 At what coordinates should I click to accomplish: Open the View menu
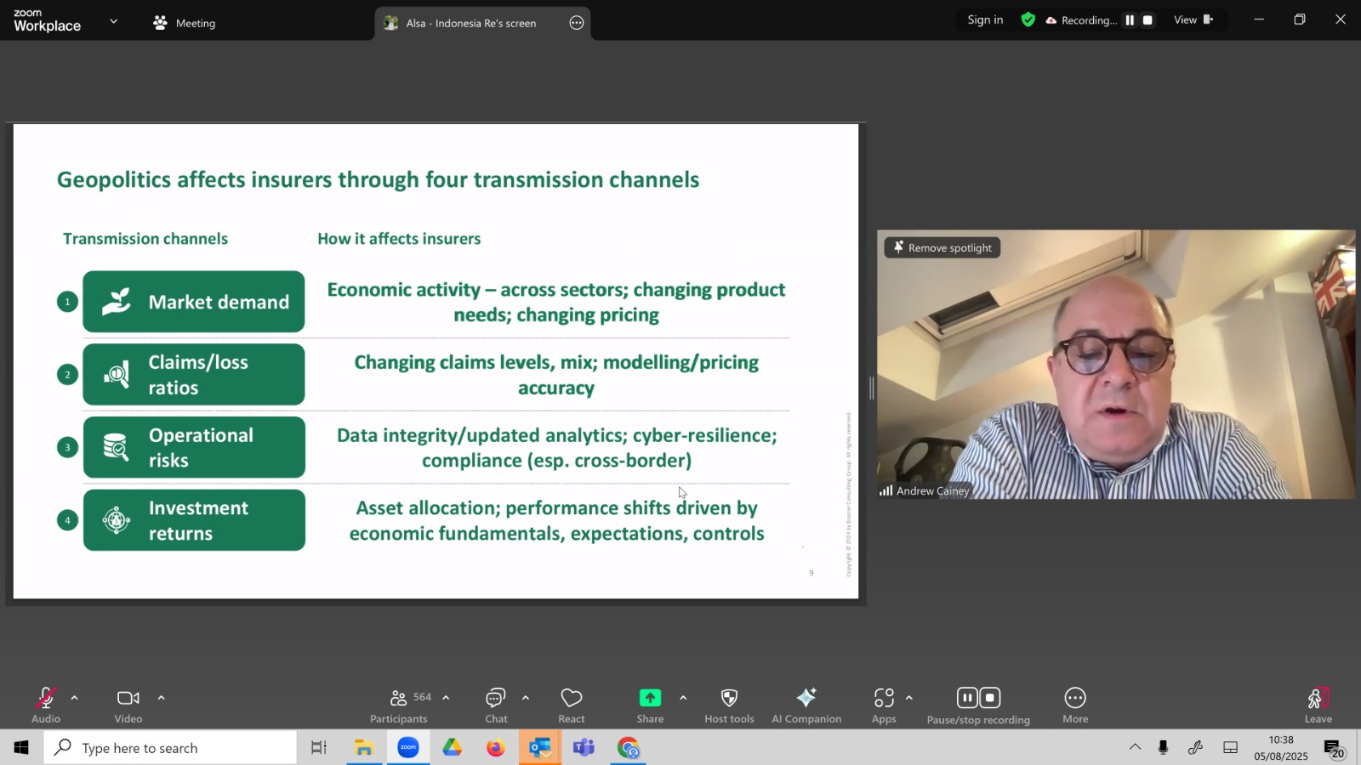1193,20
